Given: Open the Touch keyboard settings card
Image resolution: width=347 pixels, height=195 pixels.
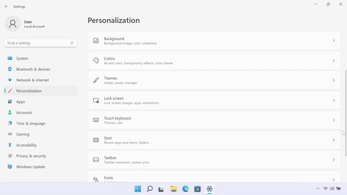Looking at the screenshot, I should 214,120.
